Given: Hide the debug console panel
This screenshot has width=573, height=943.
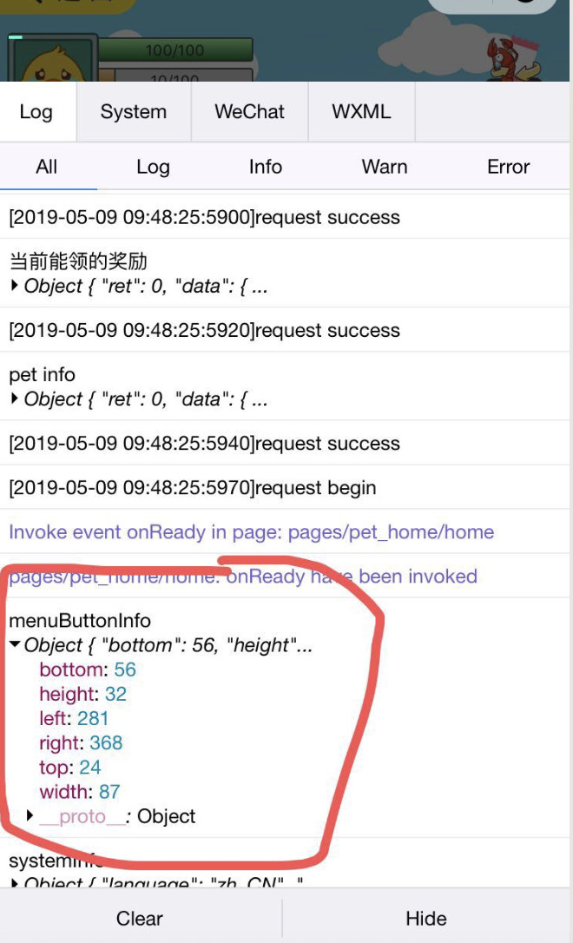Looking at the screenshot, I should coord(426,919).
